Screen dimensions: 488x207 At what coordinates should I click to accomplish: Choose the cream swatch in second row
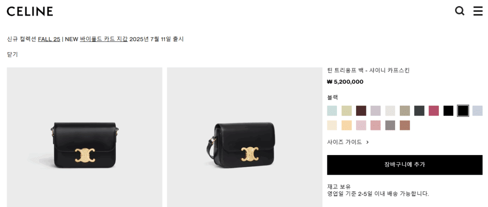click(x=332, y=125)
